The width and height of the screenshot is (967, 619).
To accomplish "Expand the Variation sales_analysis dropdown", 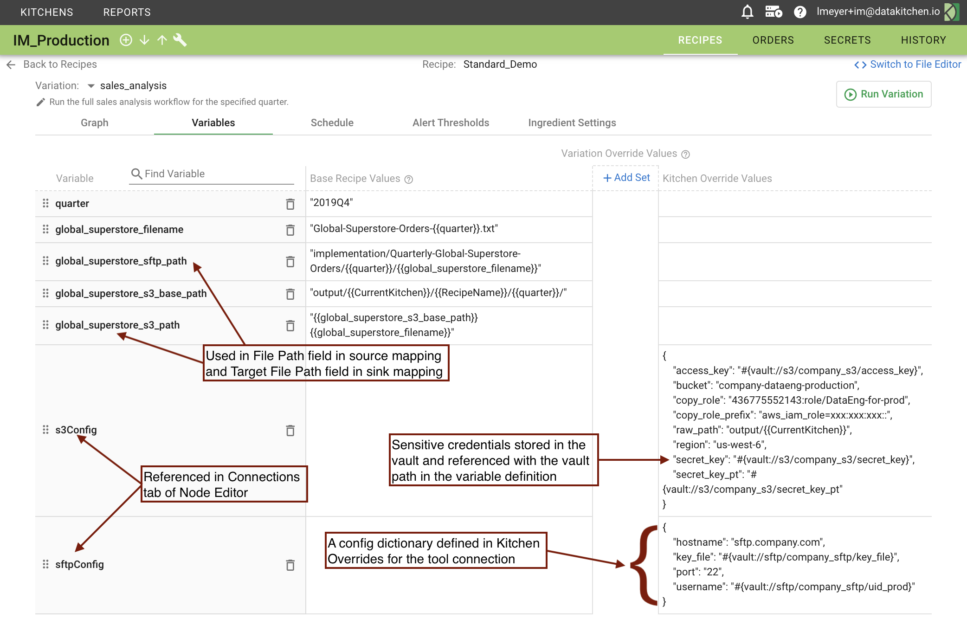I will pyautogui.click(x=91, y=86).
